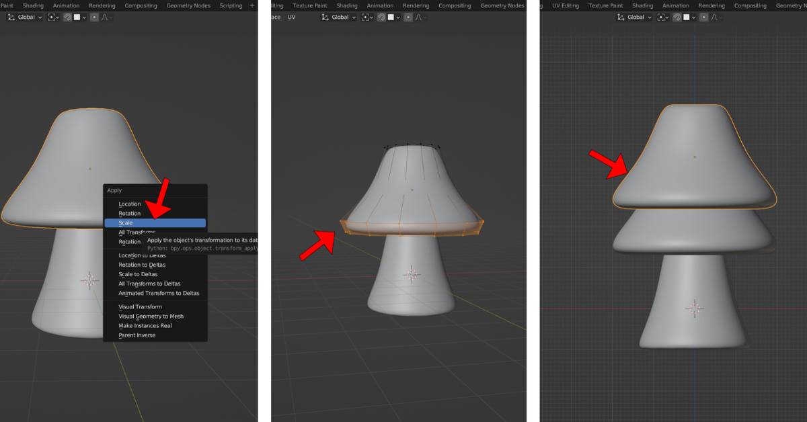The height and width of the screenshot is (422, 807).
Task: Enable proportional editing in the middle viewport
Action: [x=408, y=17]
